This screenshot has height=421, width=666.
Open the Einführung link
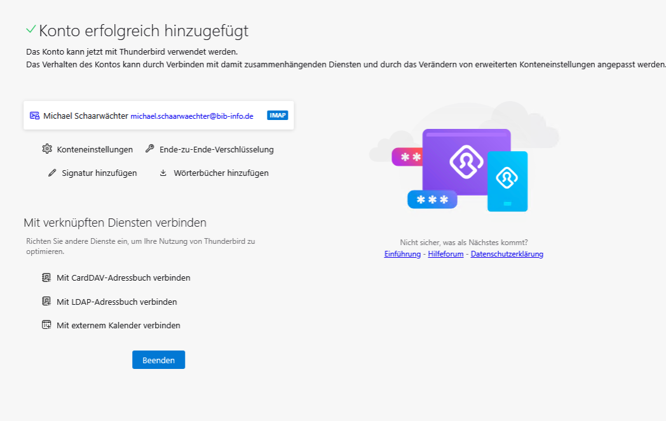click(402, 254)
